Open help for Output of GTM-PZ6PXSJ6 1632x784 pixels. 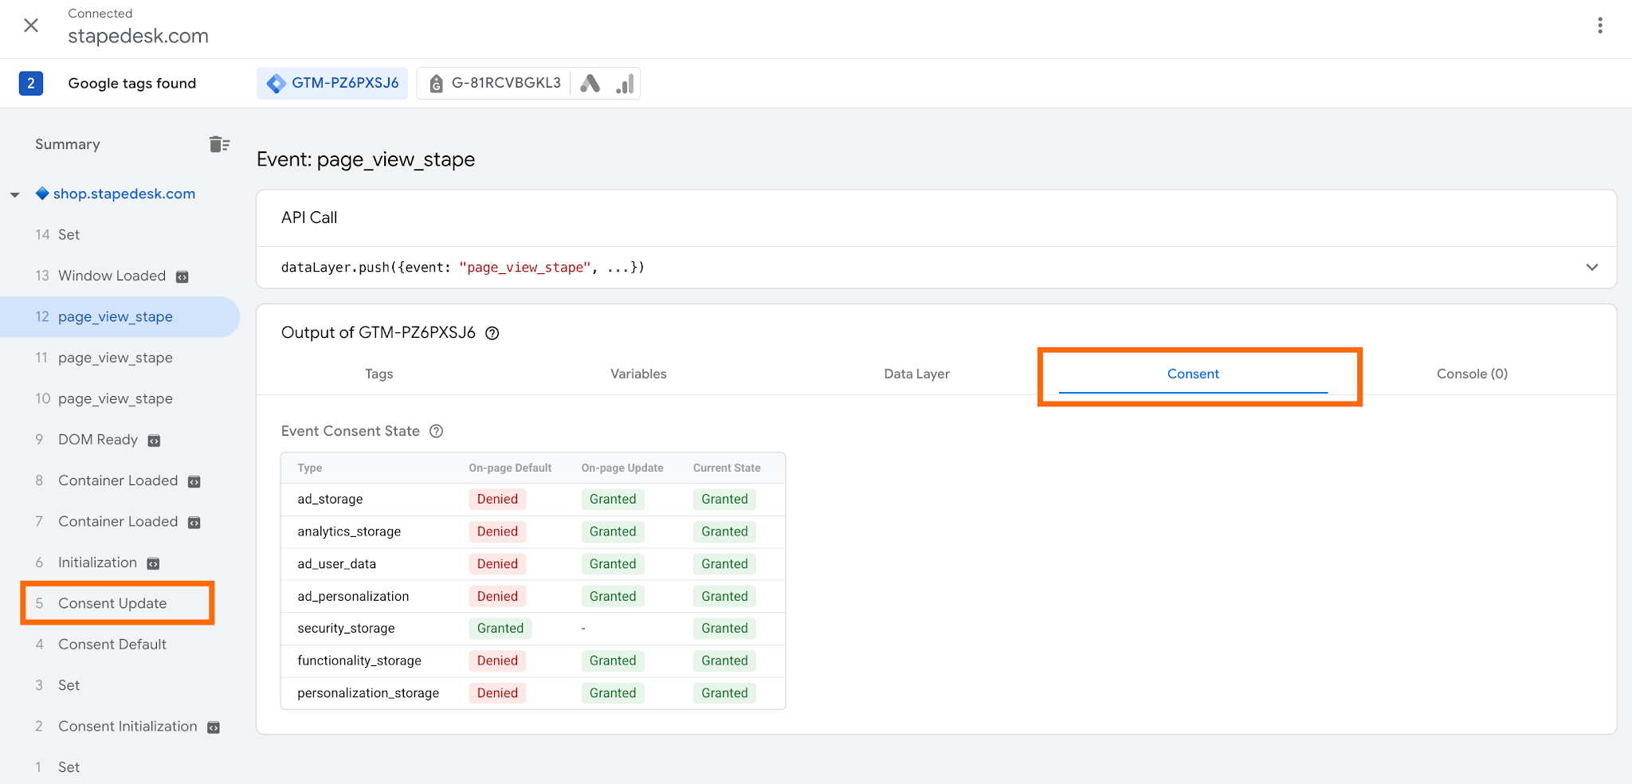tap(492, 333)
